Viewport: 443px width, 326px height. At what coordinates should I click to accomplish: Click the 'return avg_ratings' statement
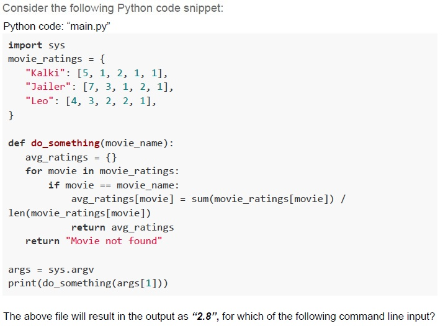tap(122, 227)
